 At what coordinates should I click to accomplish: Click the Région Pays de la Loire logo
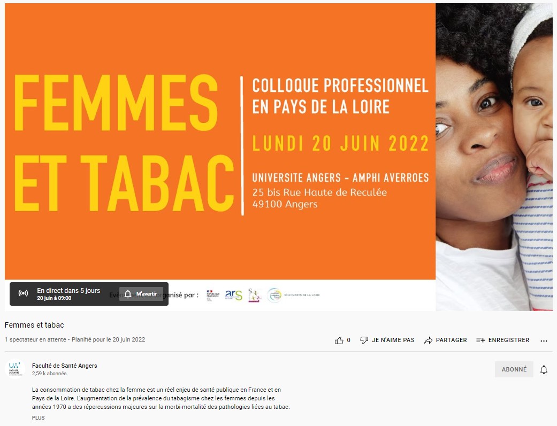pos(293,295)
